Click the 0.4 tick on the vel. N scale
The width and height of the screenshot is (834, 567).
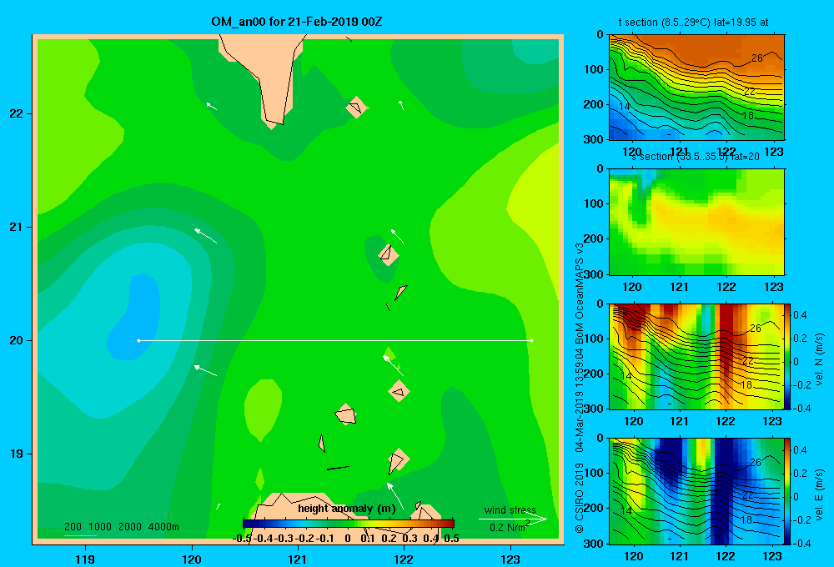800,315
